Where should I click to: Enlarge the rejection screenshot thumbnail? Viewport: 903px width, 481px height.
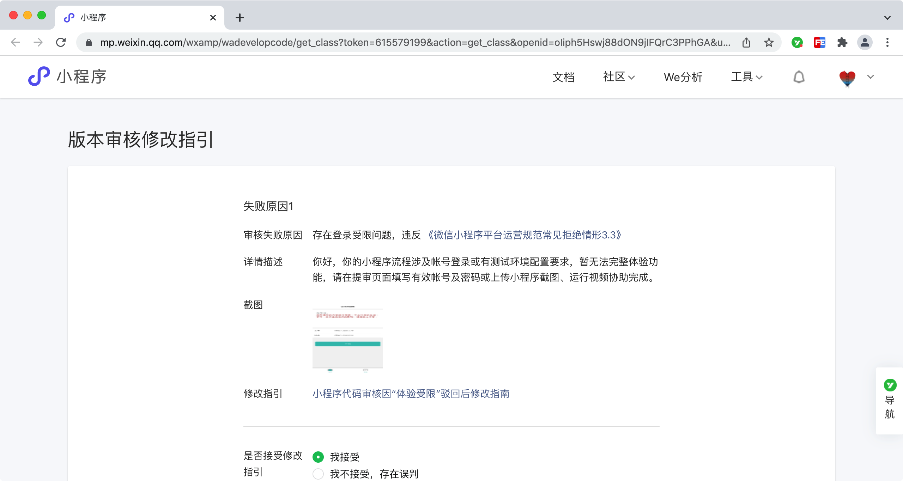[x=347, y=339]
